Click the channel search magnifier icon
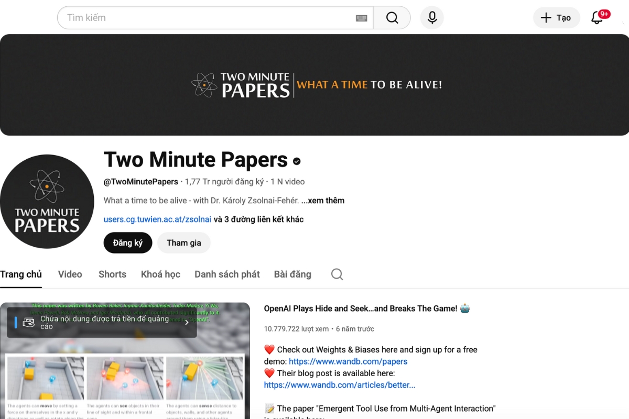This screenshot has height=419, width=629. (x=337, y=274)
